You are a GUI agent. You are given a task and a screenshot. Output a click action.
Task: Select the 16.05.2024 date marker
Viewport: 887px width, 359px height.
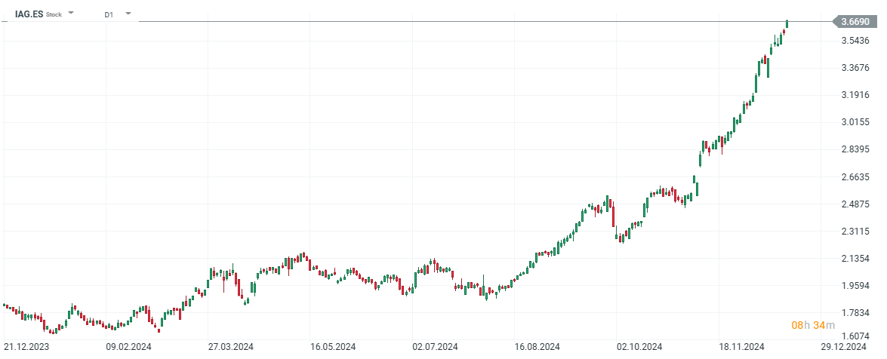(x=333, y=346)
